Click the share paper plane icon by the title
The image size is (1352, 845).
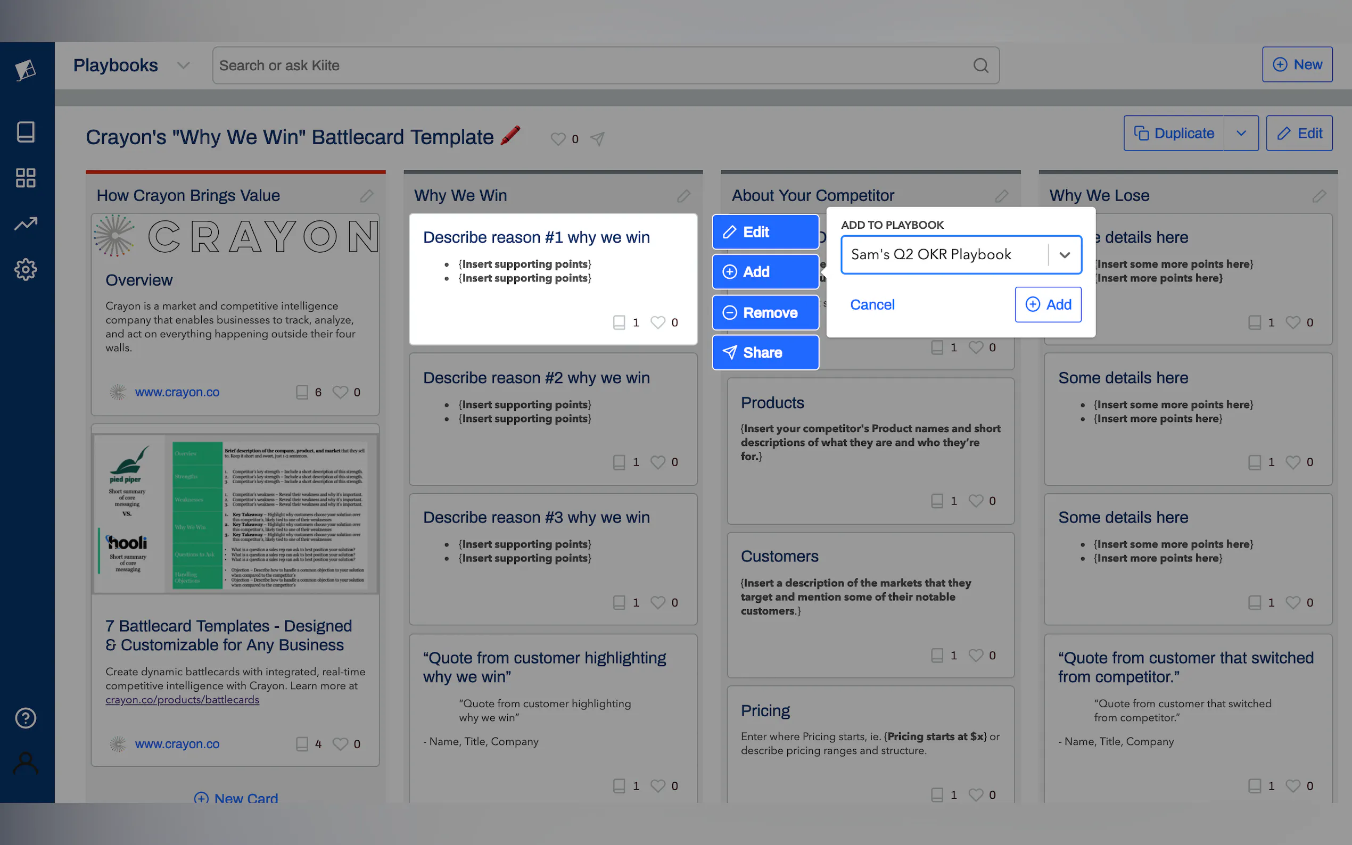point(597,138)
